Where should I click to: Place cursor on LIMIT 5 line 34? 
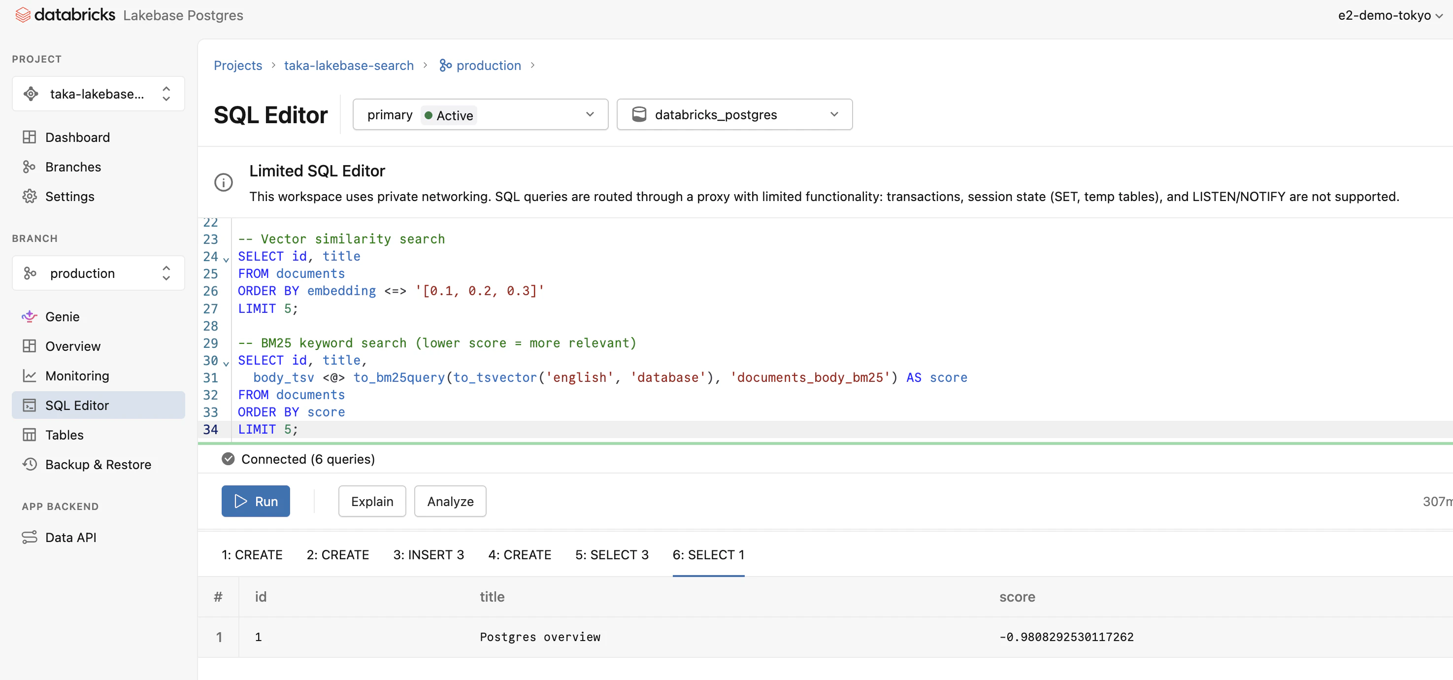pyautogui.click(x=267, y=430)
